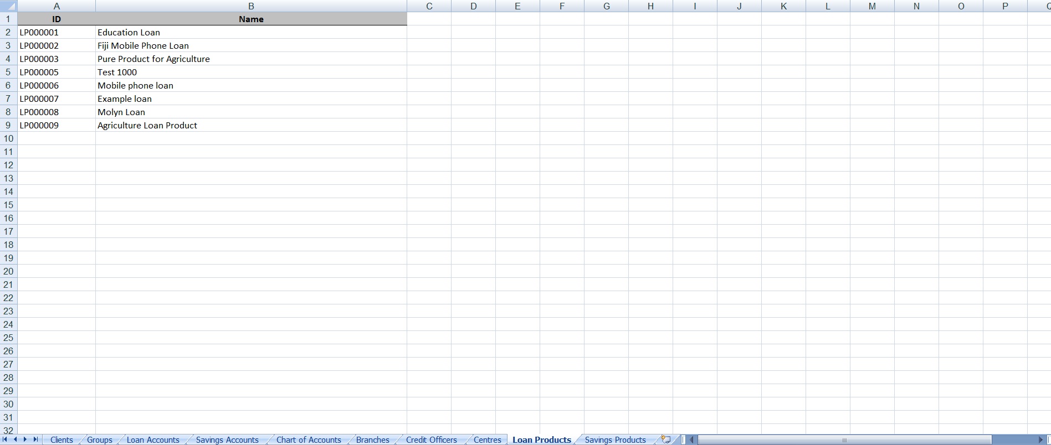The image size is (1051, 445).
Task: Select column B header
Action: click(251, 6)
